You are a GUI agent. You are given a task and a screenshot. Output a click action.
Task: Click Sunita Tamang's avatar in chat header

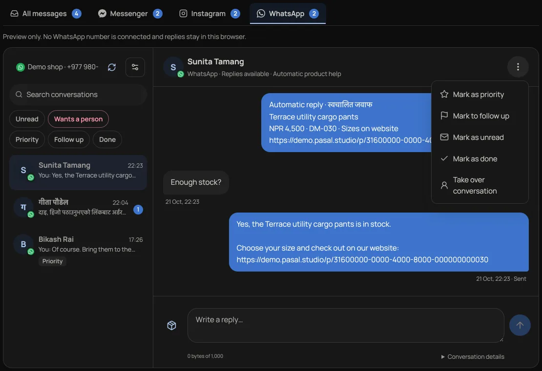click(173, 67)
